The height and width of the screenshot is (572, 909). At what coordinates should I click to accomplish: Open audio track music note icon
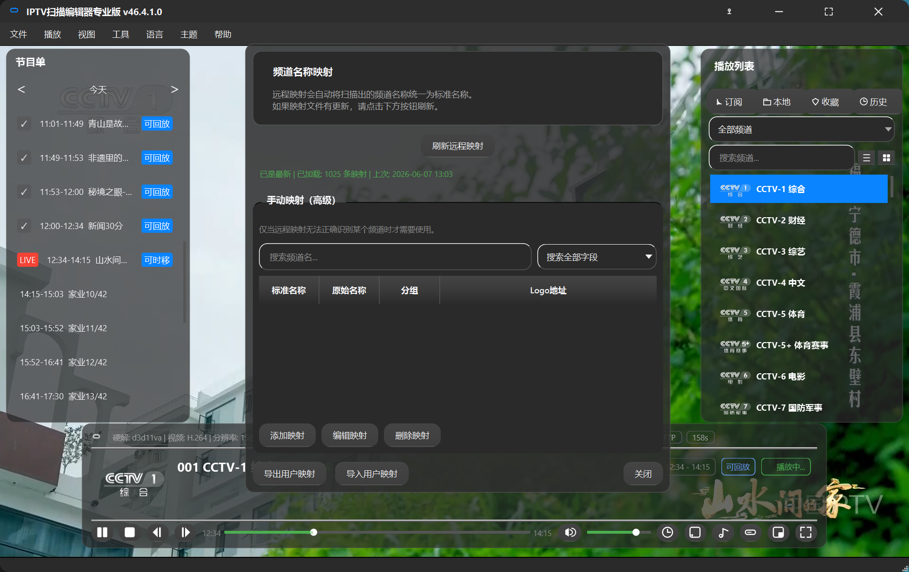[x=723, y=532]
